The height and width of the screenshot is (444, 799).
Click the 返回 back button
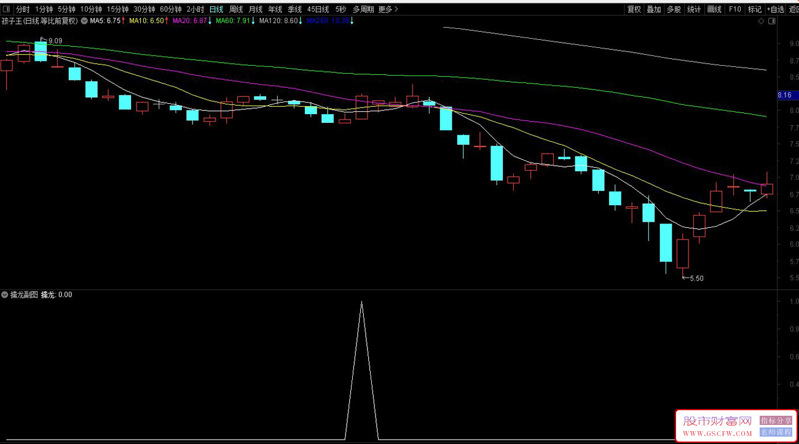[793, 9]
